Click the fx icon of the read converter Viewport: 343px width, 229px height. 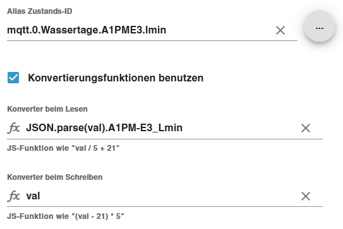point(13,128)
